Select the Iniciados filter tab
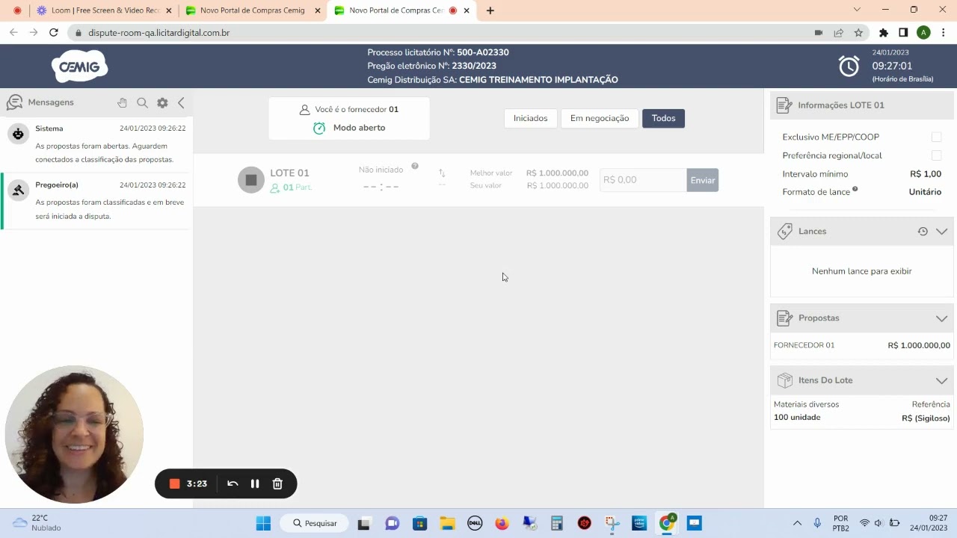 coord(531,118)
